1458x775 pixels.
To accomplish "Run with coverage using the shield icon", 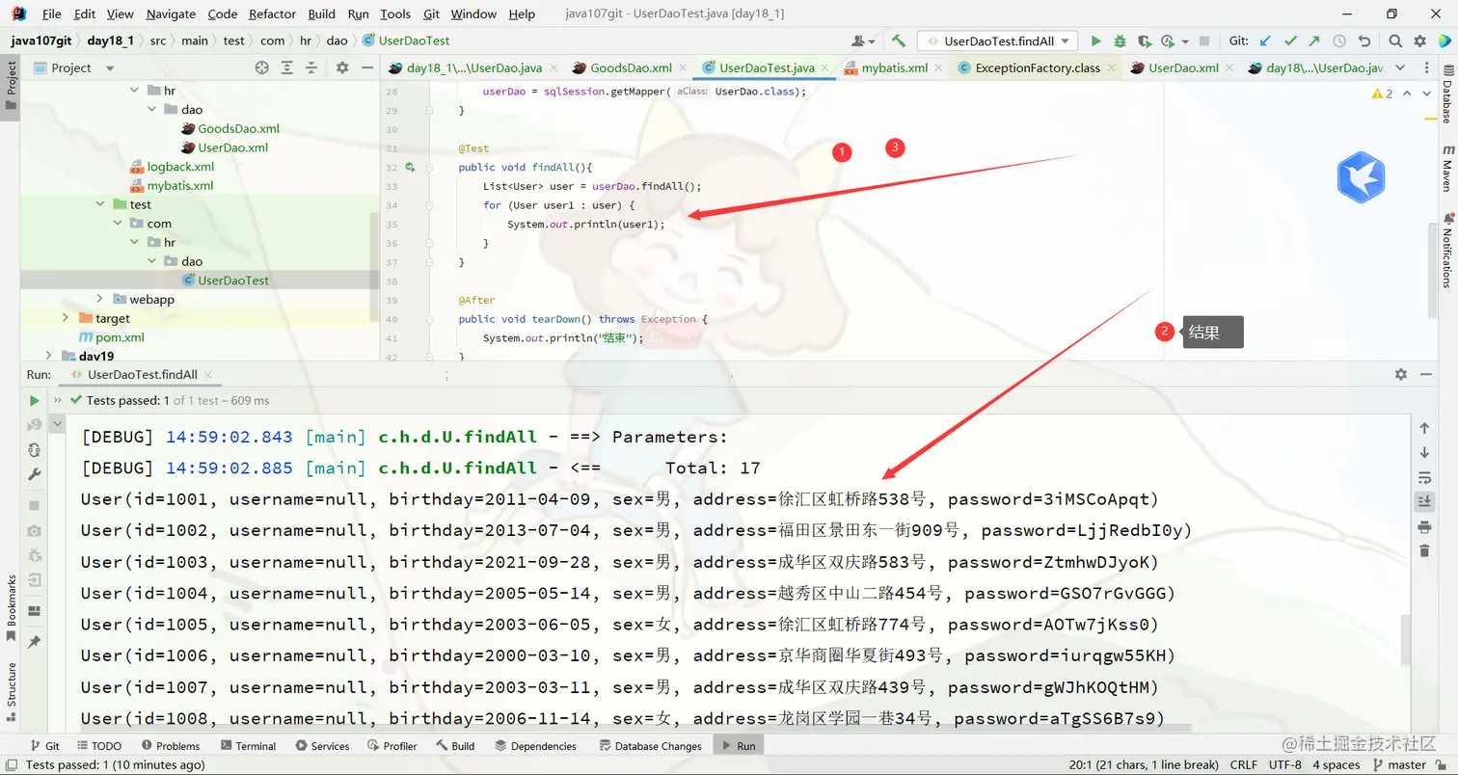I will coord(1144,41).
